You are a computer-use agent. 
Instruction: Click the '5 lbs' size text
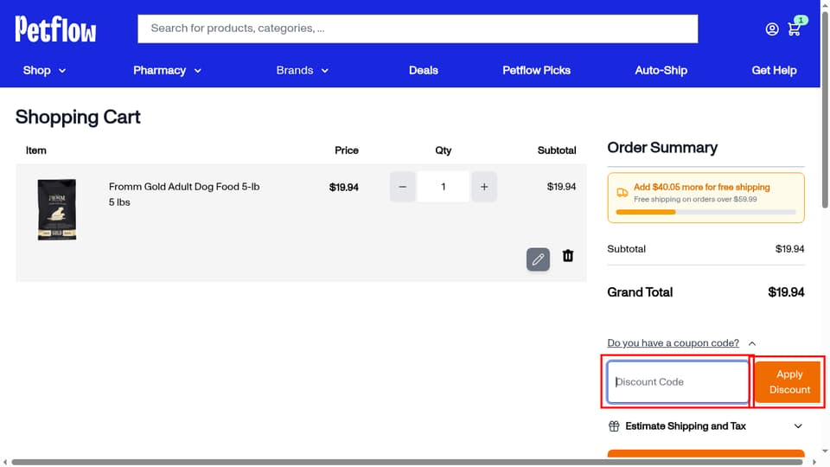click(119, 202)
